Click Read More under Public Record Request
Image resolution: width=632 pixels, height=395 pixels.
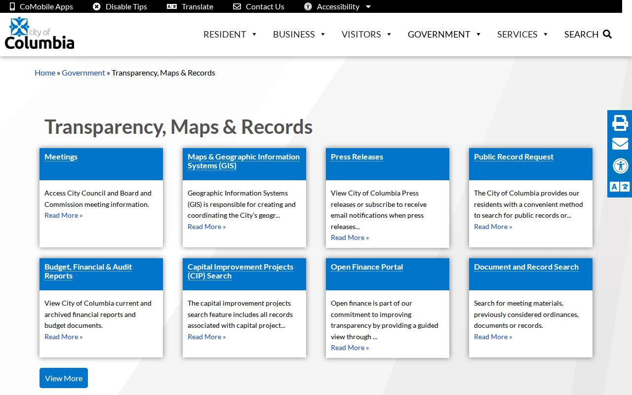pos(493,227)
